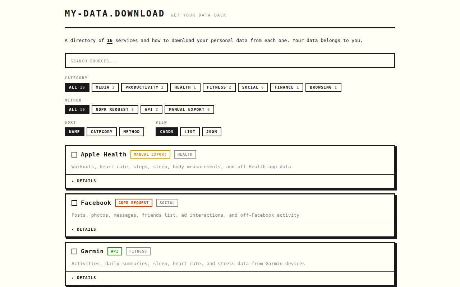This screenshot has width=460, height=287.
Task: Filter by Fitness category
Action: click(x=219, y=87)
